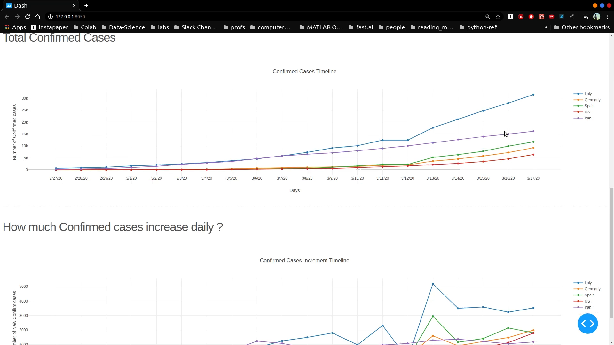The height and width of the screenshot is (345, 614).
Task: Bookmark the page with the star icon
Action: [x=498, y=17]
